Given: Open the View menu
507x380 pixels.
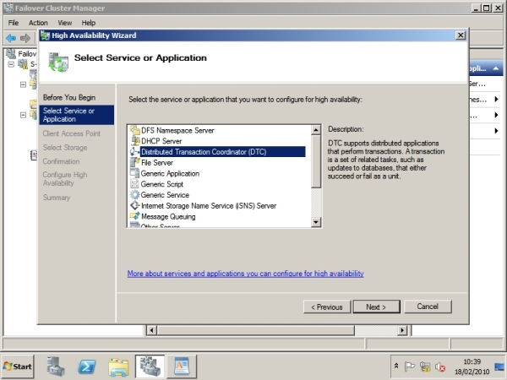Looking at the screenshot, I should [65, 23].
